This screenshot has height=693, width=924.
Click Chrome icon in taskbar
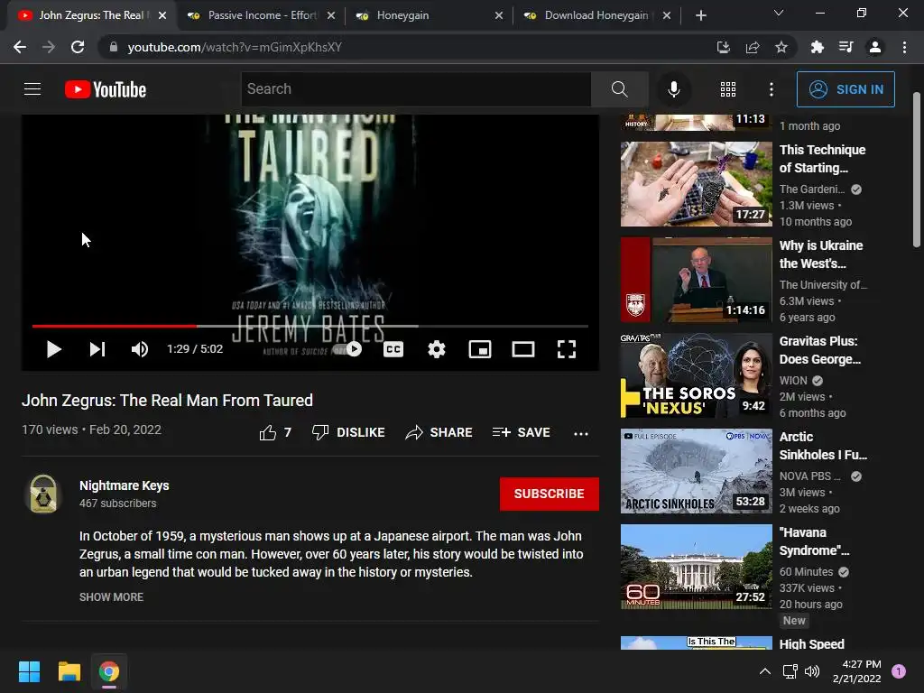tap(109, 671)
